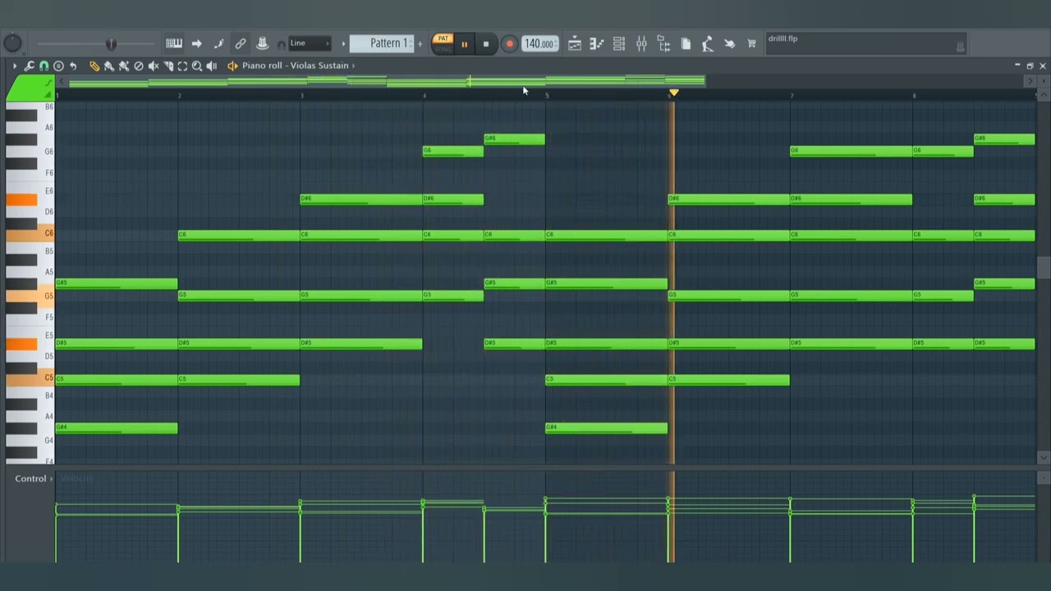Select the Zoom magnifier tool

(x=197, y=66)
